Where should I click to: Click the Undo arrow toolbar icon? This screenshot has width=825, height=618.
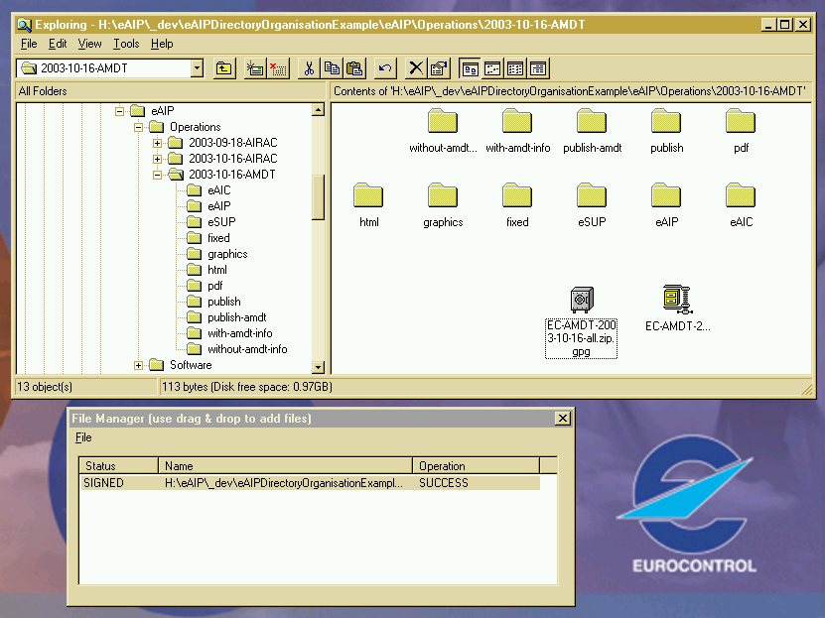click(x=385, y=68)
